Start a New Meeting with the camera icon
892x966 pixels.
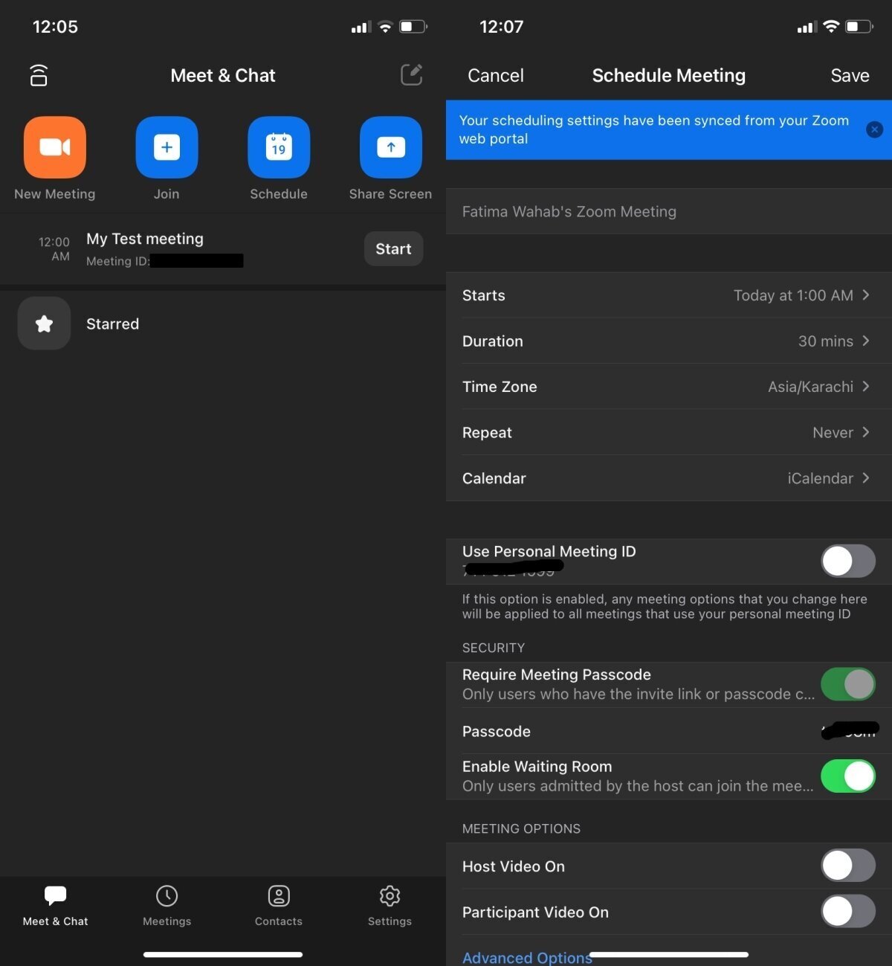54,146
